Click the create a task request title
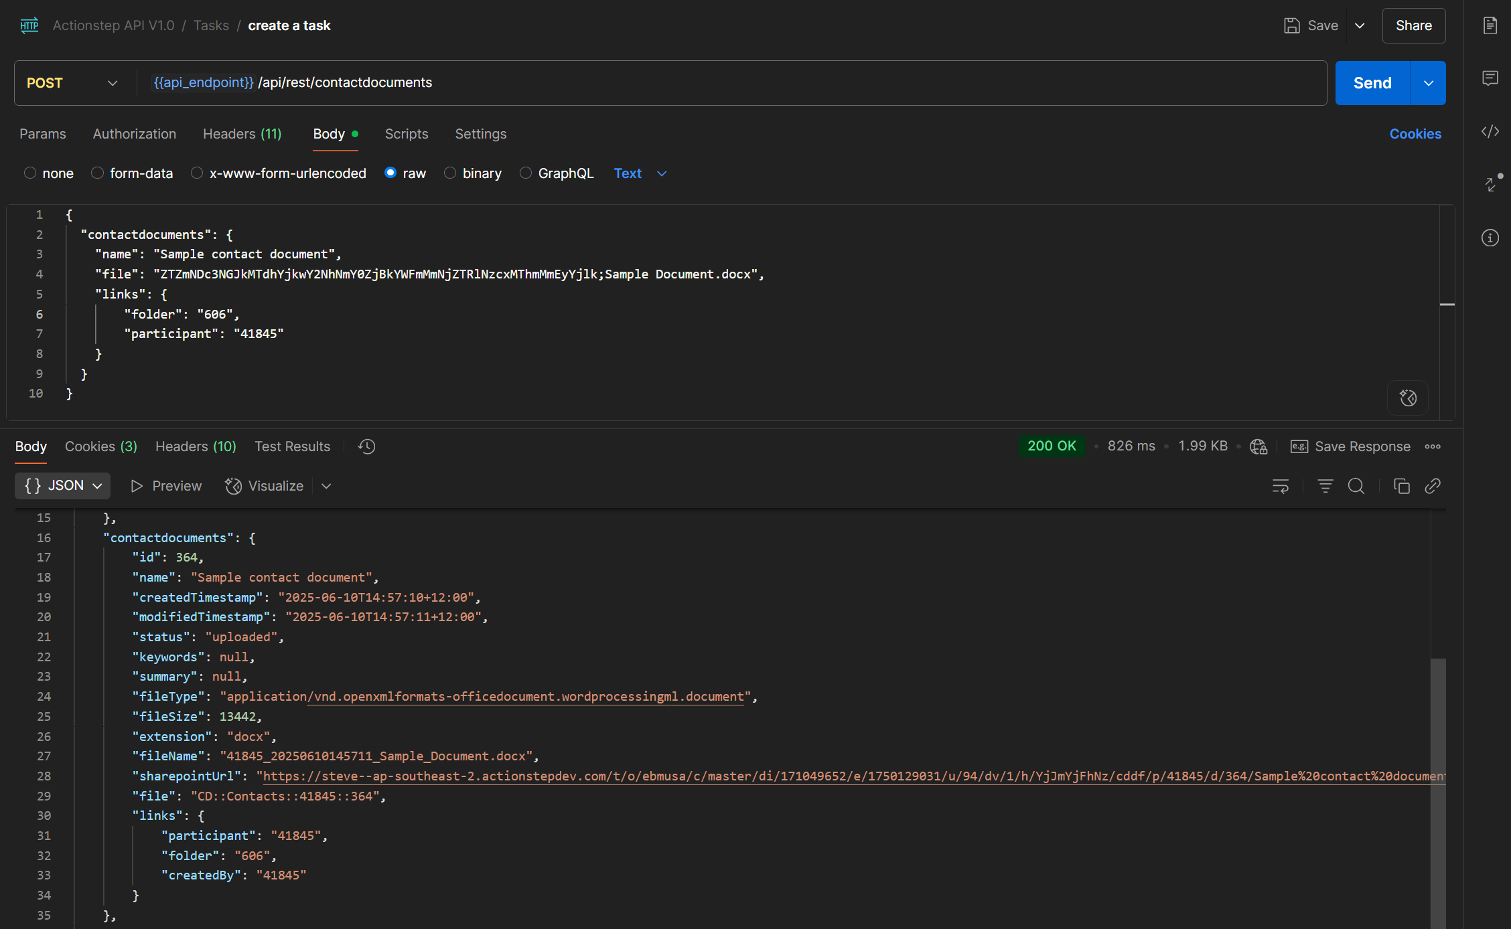 coord(289,25)
